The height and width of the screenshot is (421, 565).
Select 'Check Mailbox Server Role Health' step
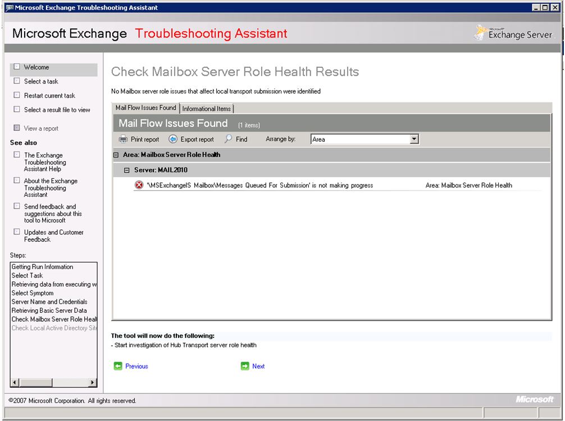click(x=54, y=320)
